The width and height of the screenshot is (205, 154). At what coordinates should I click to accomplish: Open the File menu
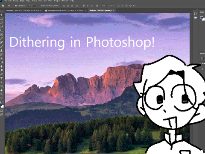click(5, 1)
